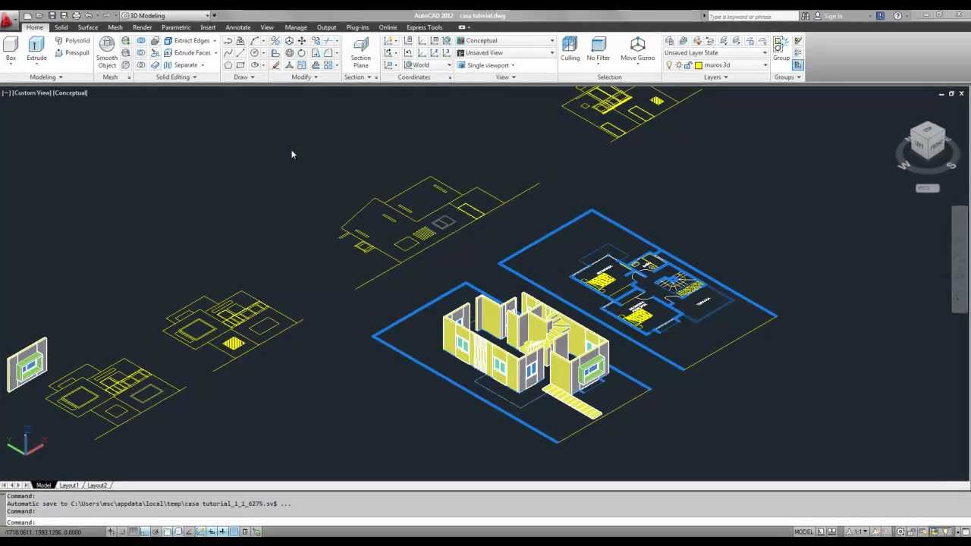
Task: Open the Conceptual visual style dropdown
Action: click(505, 41)
